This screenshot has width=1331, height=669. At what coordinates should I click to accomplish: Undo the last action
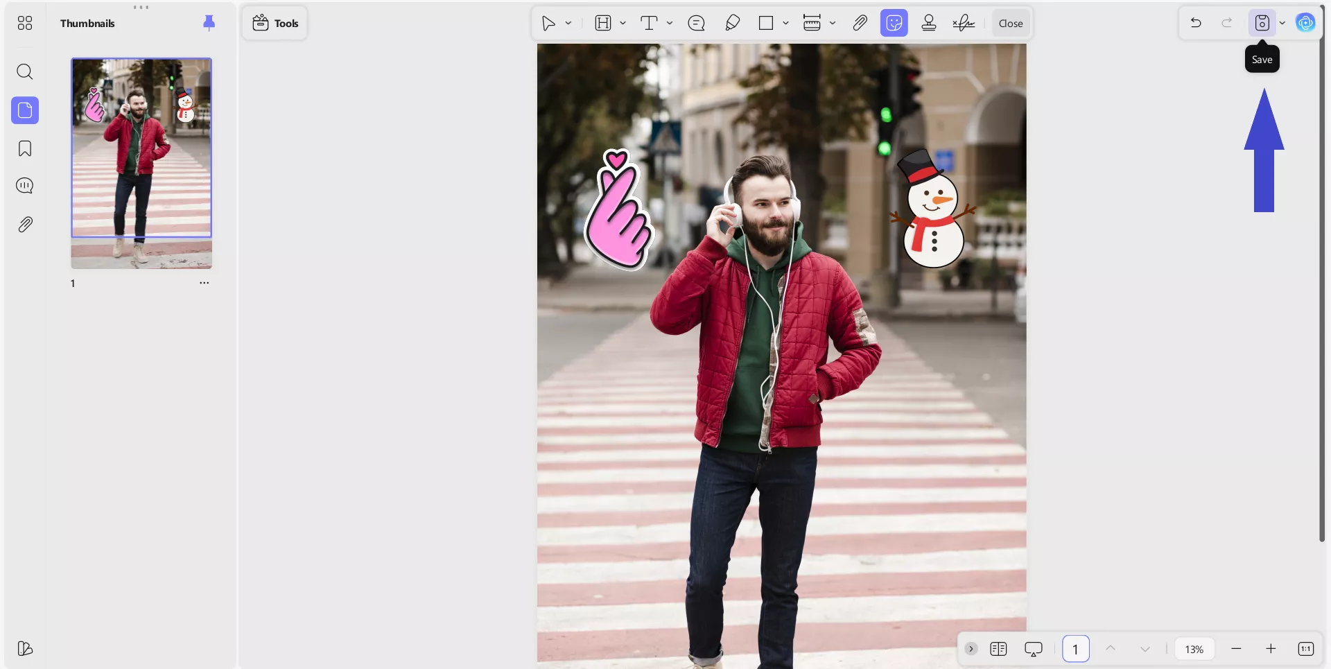[x=1196, y=24]
